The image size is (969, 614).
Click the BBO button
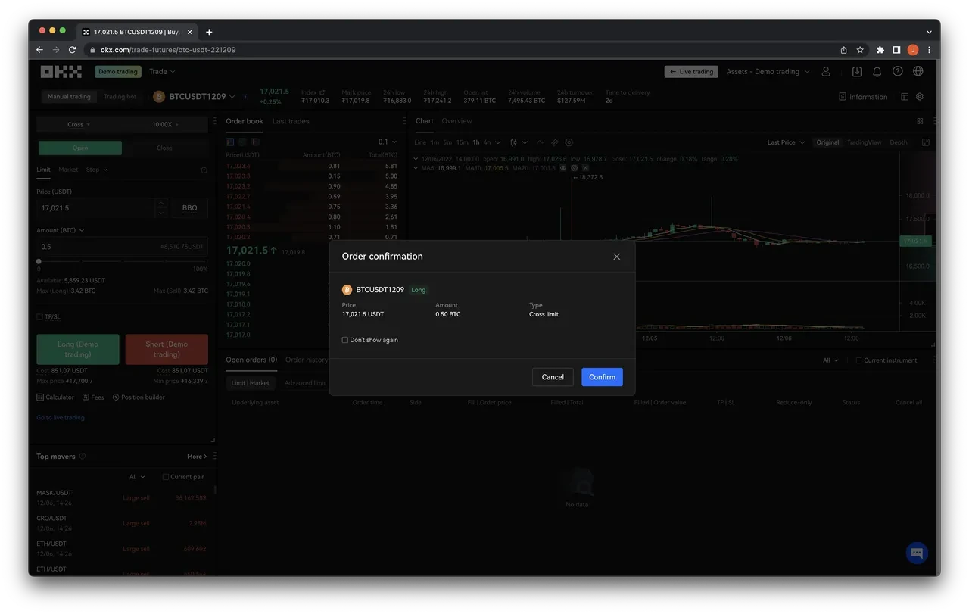189,207
